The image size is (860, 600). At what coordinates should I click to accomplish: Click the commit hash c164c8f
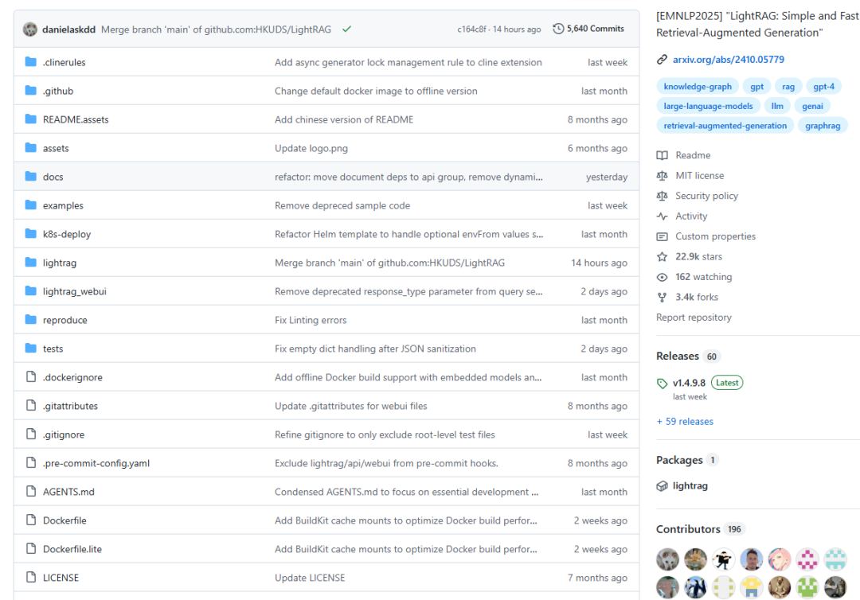tap(471, 29)
